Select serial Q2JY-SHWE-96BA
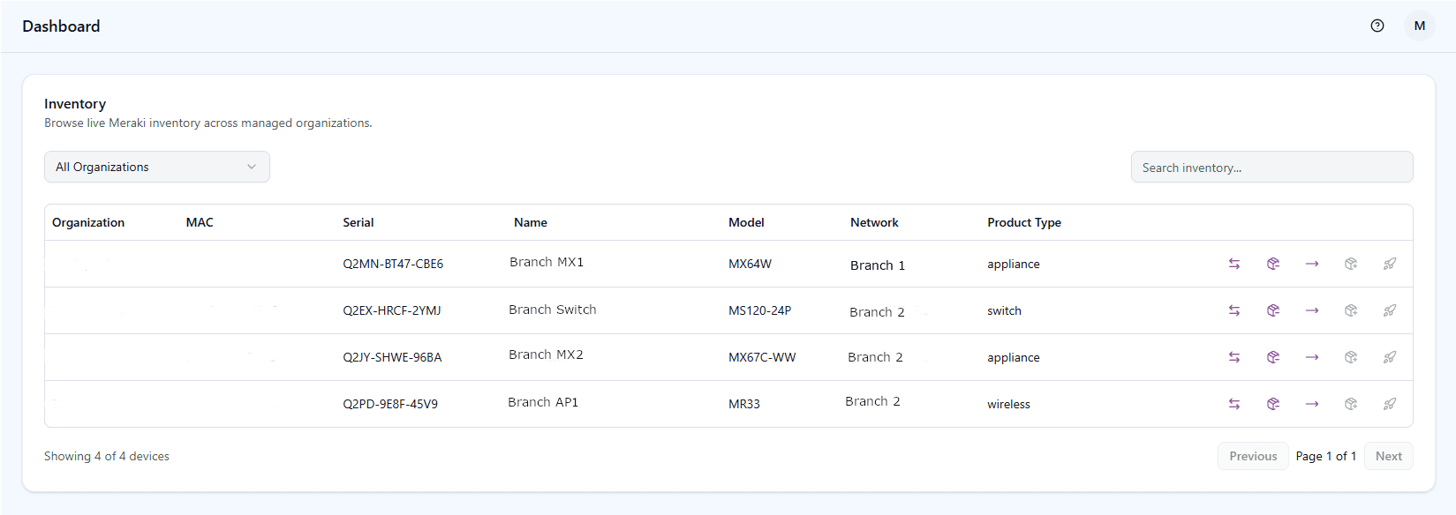Screen dimensions: 1456x515 (392, 357)
